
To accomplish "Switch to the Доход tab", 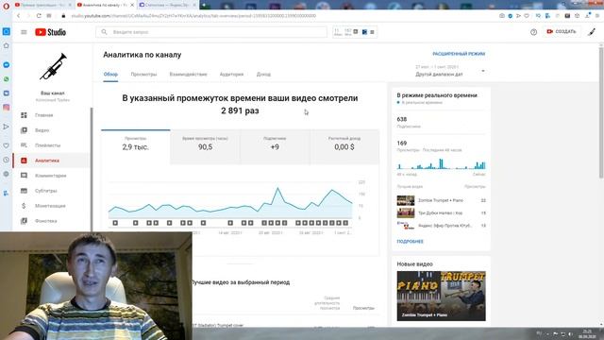I will coord(263,74).
